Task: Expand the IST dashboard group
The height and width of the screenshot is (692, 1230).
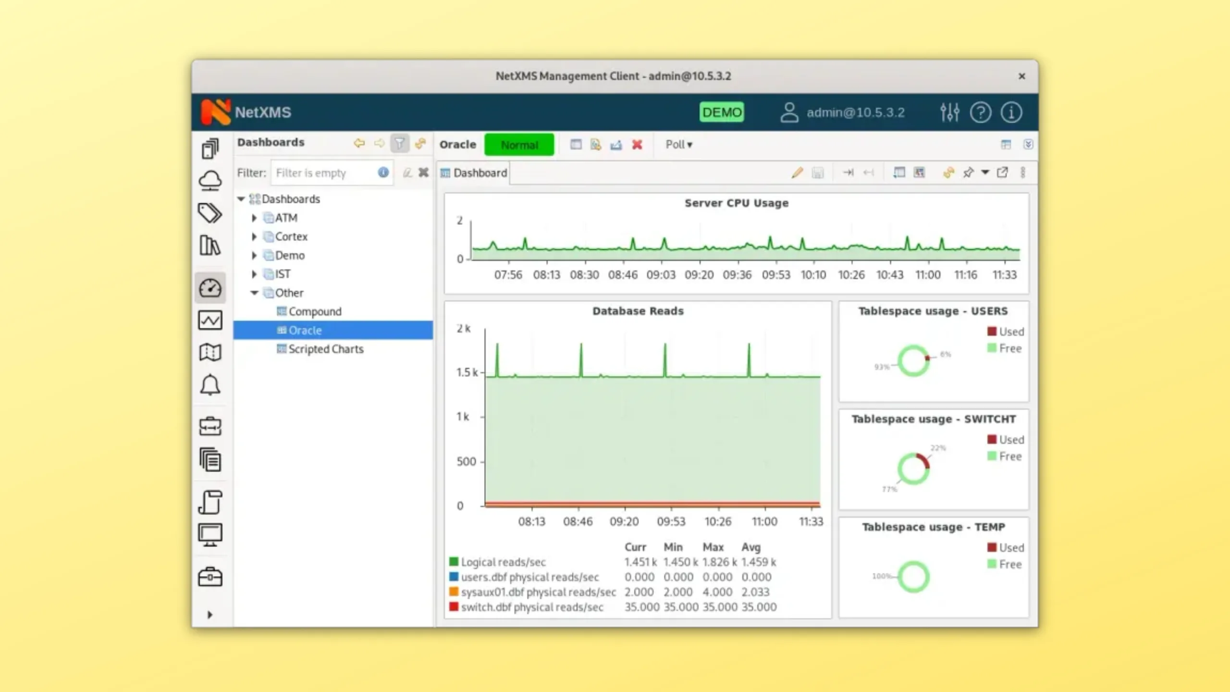Action: point(255,274)
